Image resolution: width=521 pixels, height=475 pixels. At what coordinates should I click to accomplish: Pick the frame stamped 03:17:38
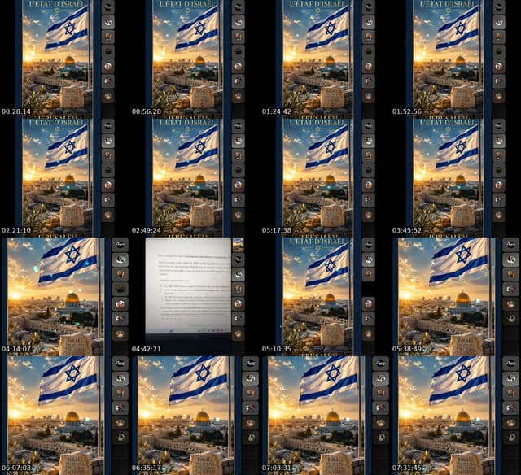coord(326,178)
